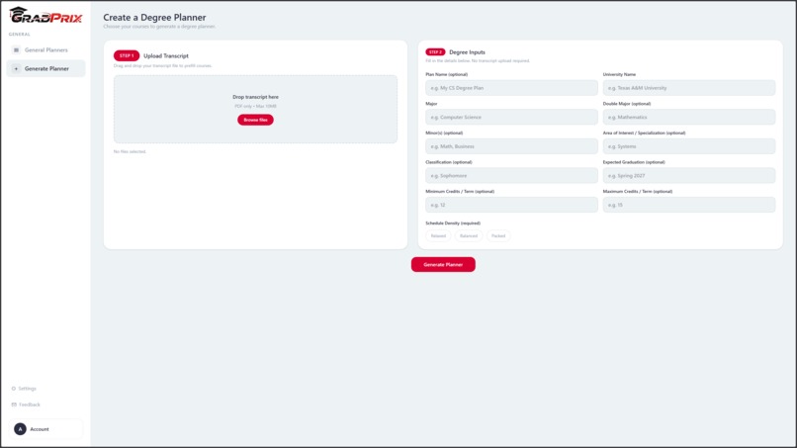Click the Schedule Density (required) label
Viewport: 797px width, 448px height.
[453, 224]
